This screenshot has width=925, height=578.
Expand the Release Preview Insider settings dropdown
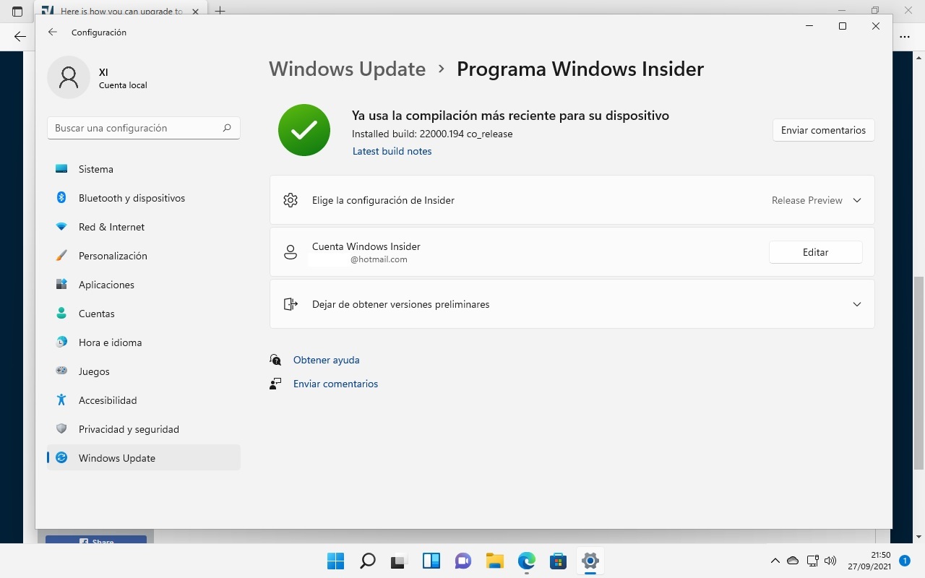(857, 200)
